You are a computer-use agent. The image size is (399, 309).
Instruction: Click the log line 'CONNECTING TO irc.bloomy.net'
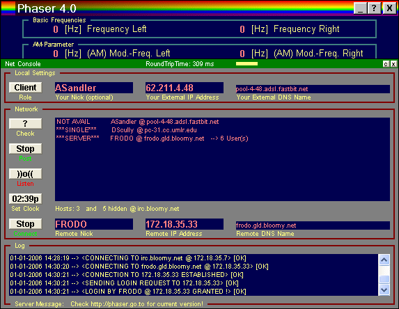(128, 258)
